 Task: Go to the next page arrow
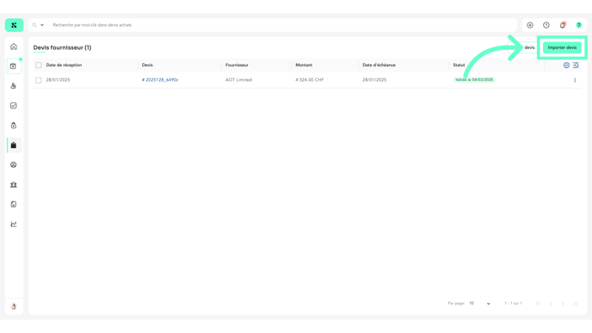563,303
